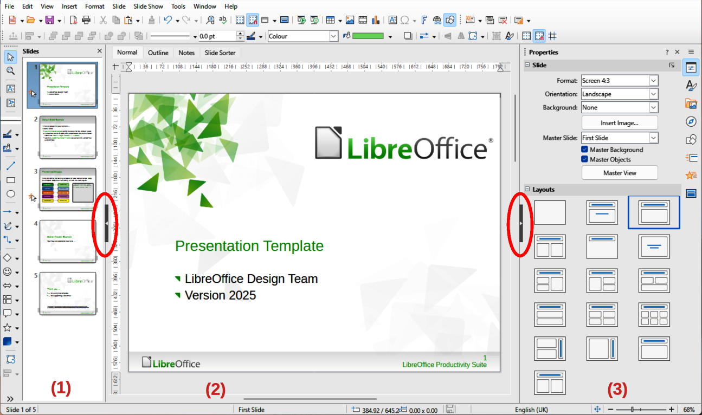Open the Master Slide dropdown

click(x=620, y=138)
